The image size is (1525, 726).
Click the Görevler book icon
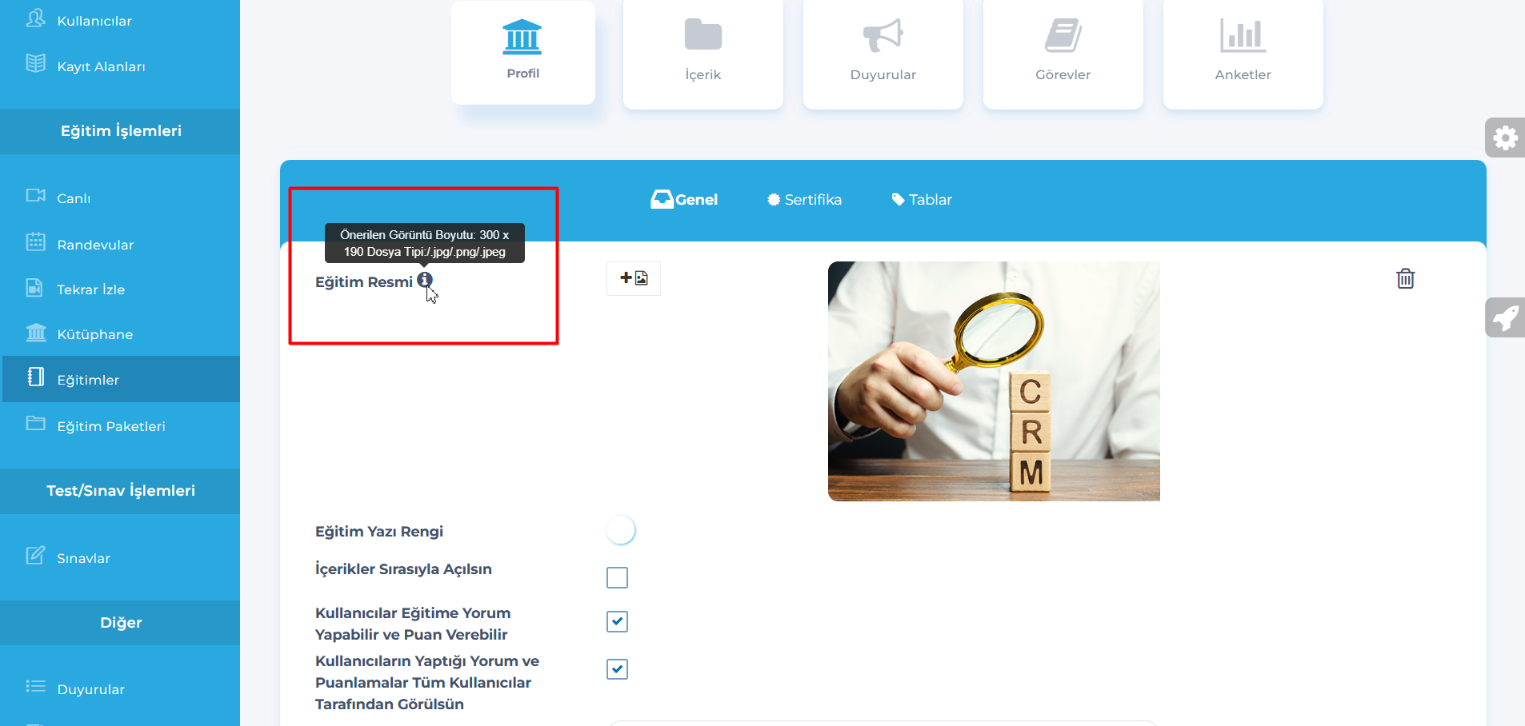(1063, 35)
